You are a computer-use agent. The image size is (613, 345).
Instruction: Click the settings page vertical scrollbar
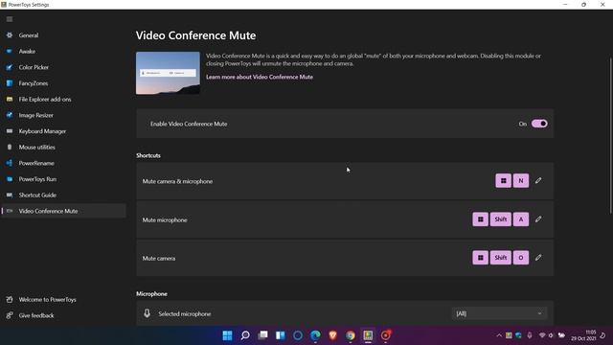(610, 135)
